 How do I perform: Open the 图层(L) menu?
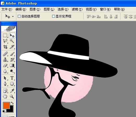pyautogui.click(x=49, y=9)
